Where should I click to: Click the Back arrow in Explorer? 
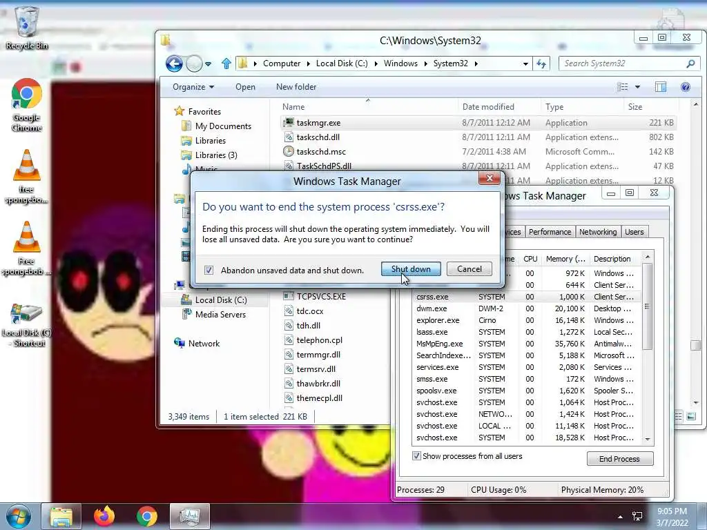(174, 63)
